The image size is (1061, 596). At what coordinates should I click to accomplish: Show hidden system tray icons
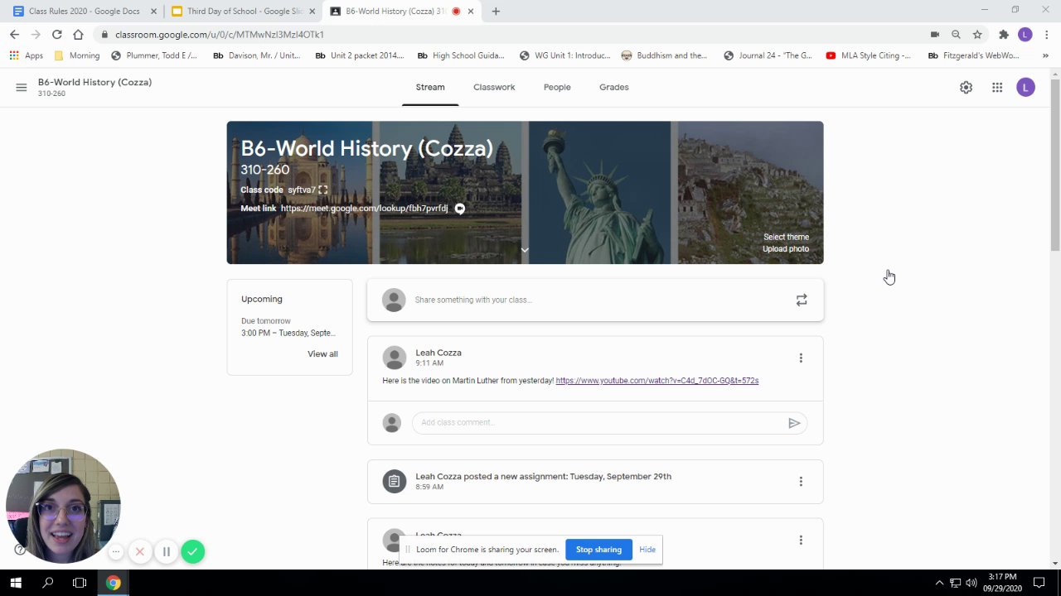[x=939, y=583]
